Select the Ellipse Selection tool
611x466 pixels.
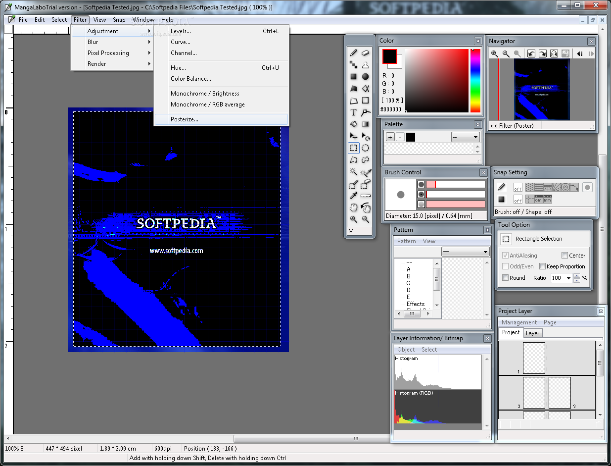[x=366, y=148]
